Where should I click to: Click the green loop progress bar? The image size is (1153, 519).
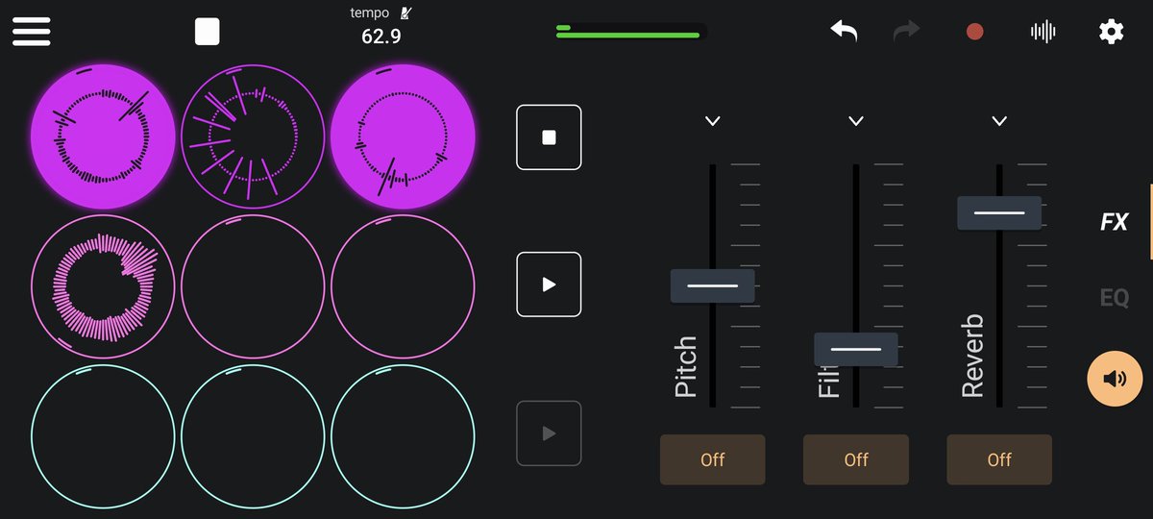pyautogui.click(x=631, y=32)
